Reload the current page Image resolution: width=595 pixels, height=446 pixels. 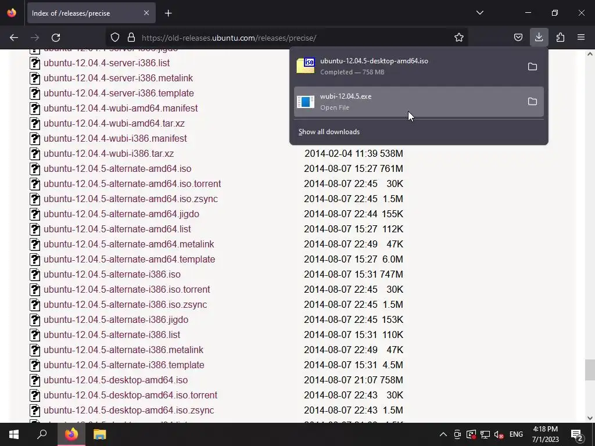[x=56, y=38]
